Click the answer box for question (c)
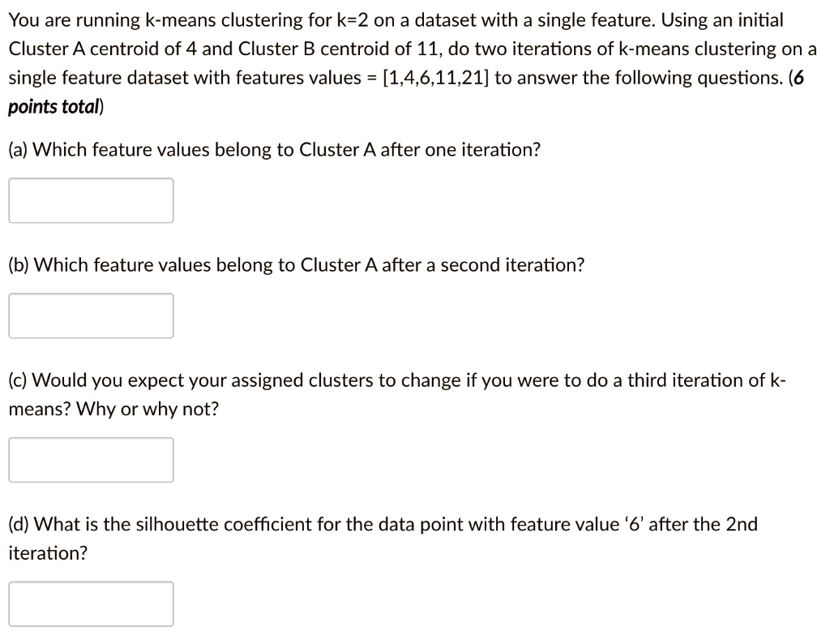This screenshot has height=640, width=830. 91,460
